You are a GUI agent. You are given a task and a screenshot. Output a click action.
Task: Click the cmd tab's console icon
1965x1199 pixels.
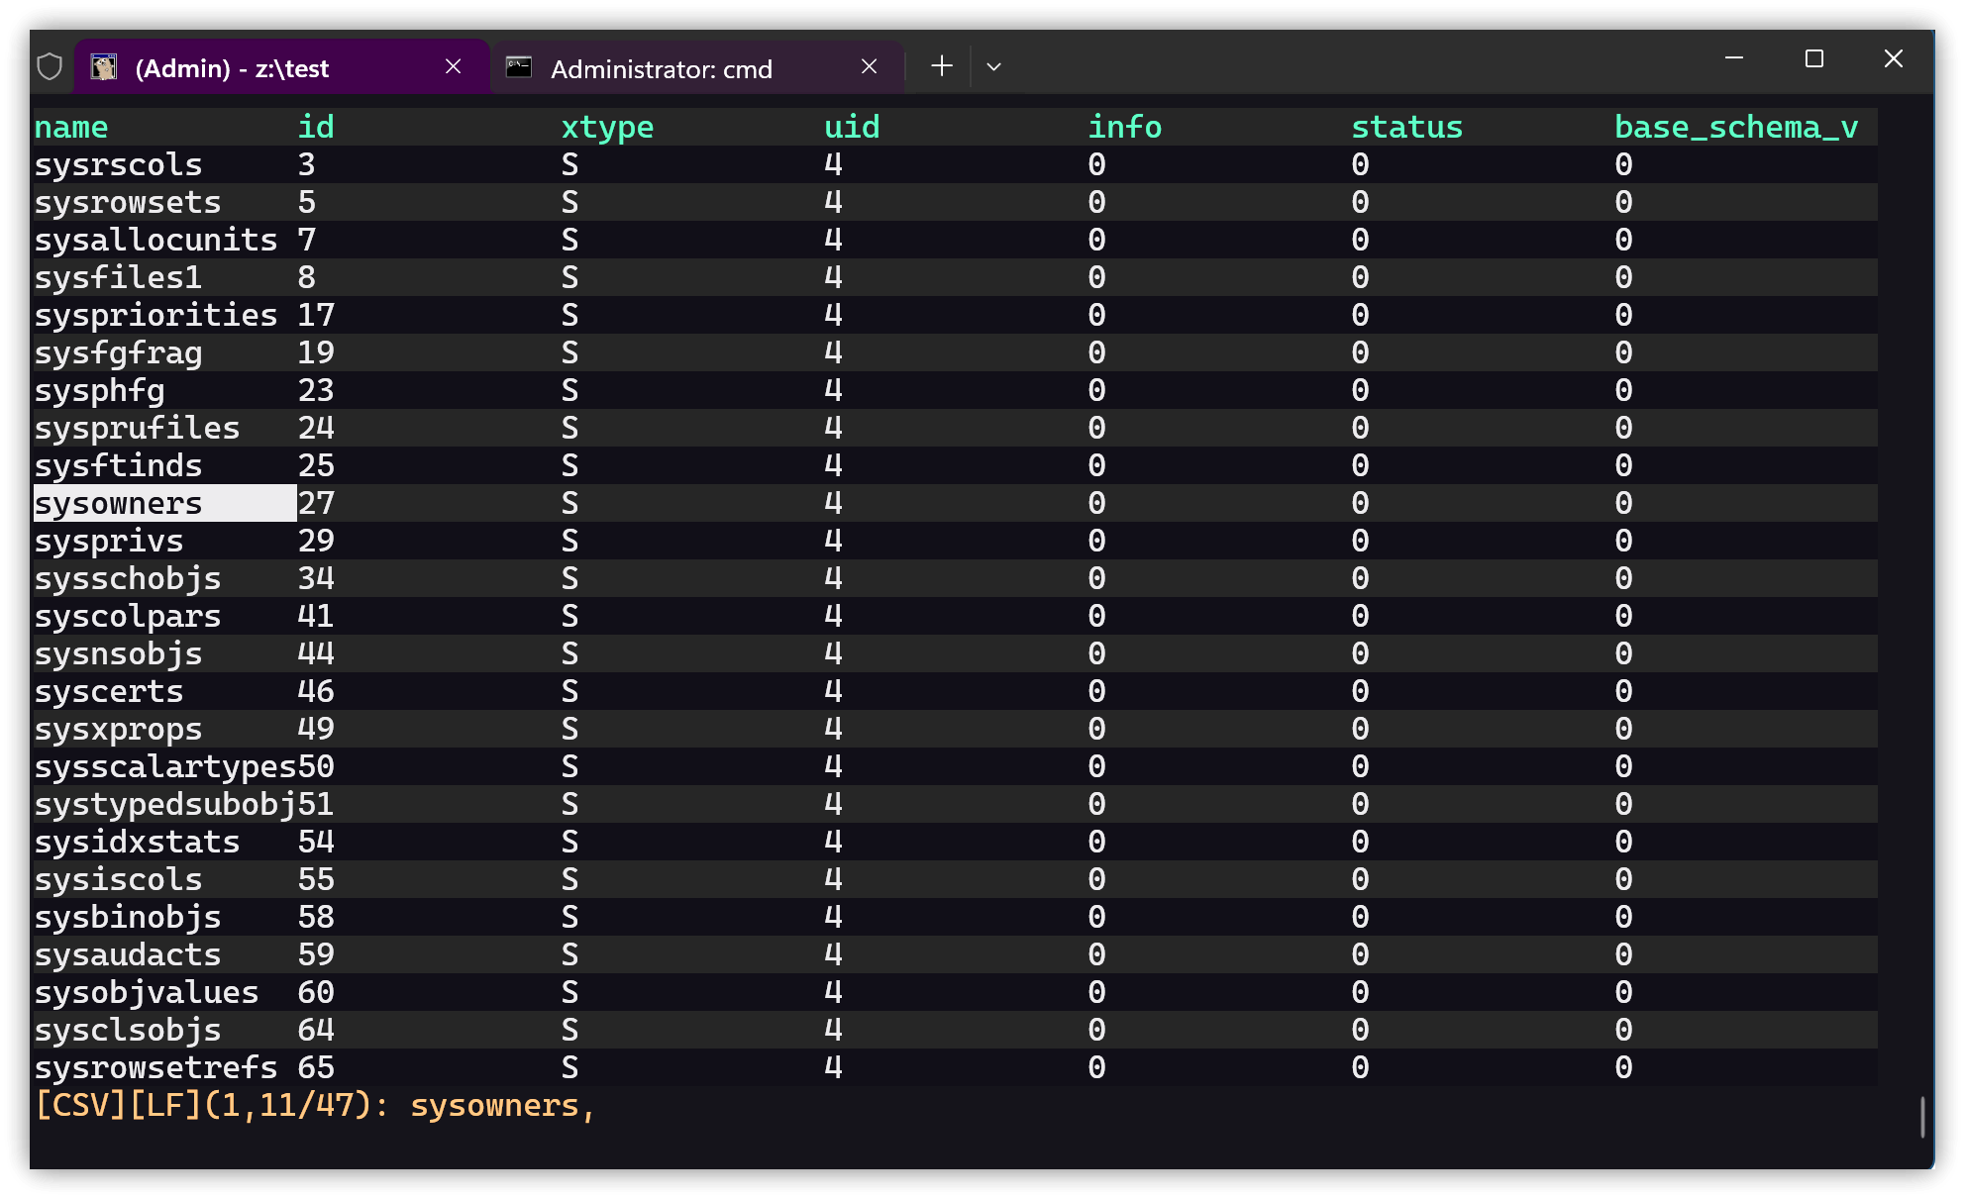(x=519, y=67)
